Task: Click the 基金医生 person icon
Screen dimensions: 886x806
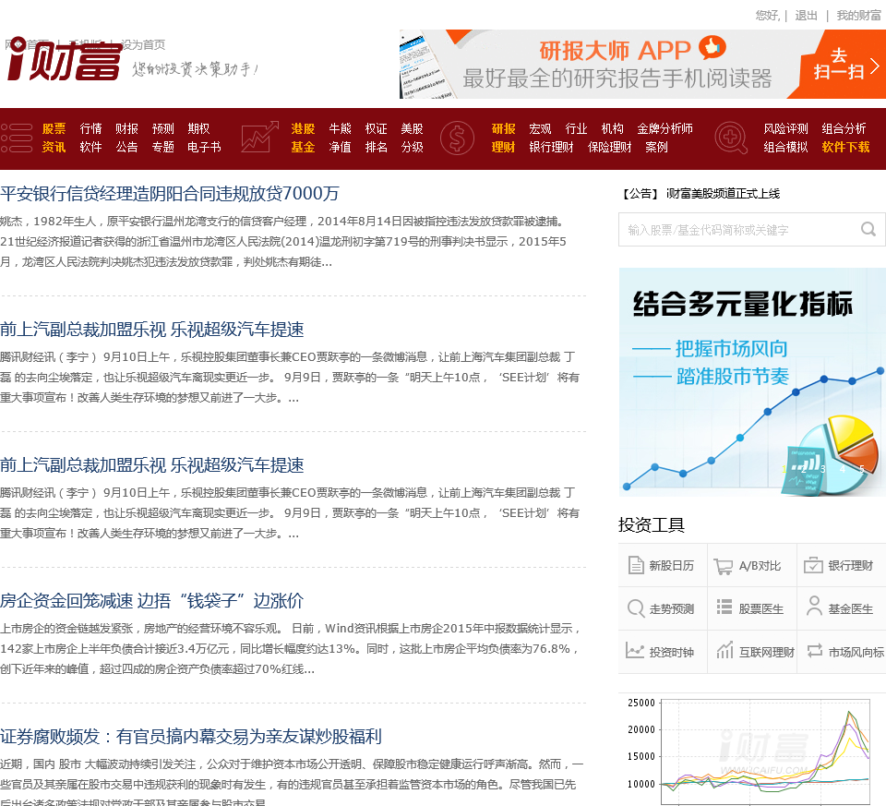Action: click(814, 606)
